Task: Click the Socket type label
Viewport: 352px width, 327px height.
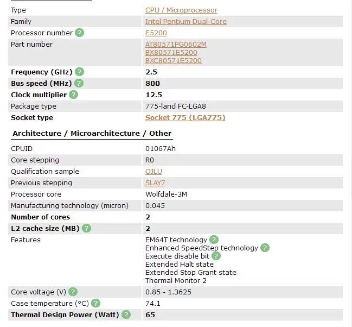Action: pos(32,118)
